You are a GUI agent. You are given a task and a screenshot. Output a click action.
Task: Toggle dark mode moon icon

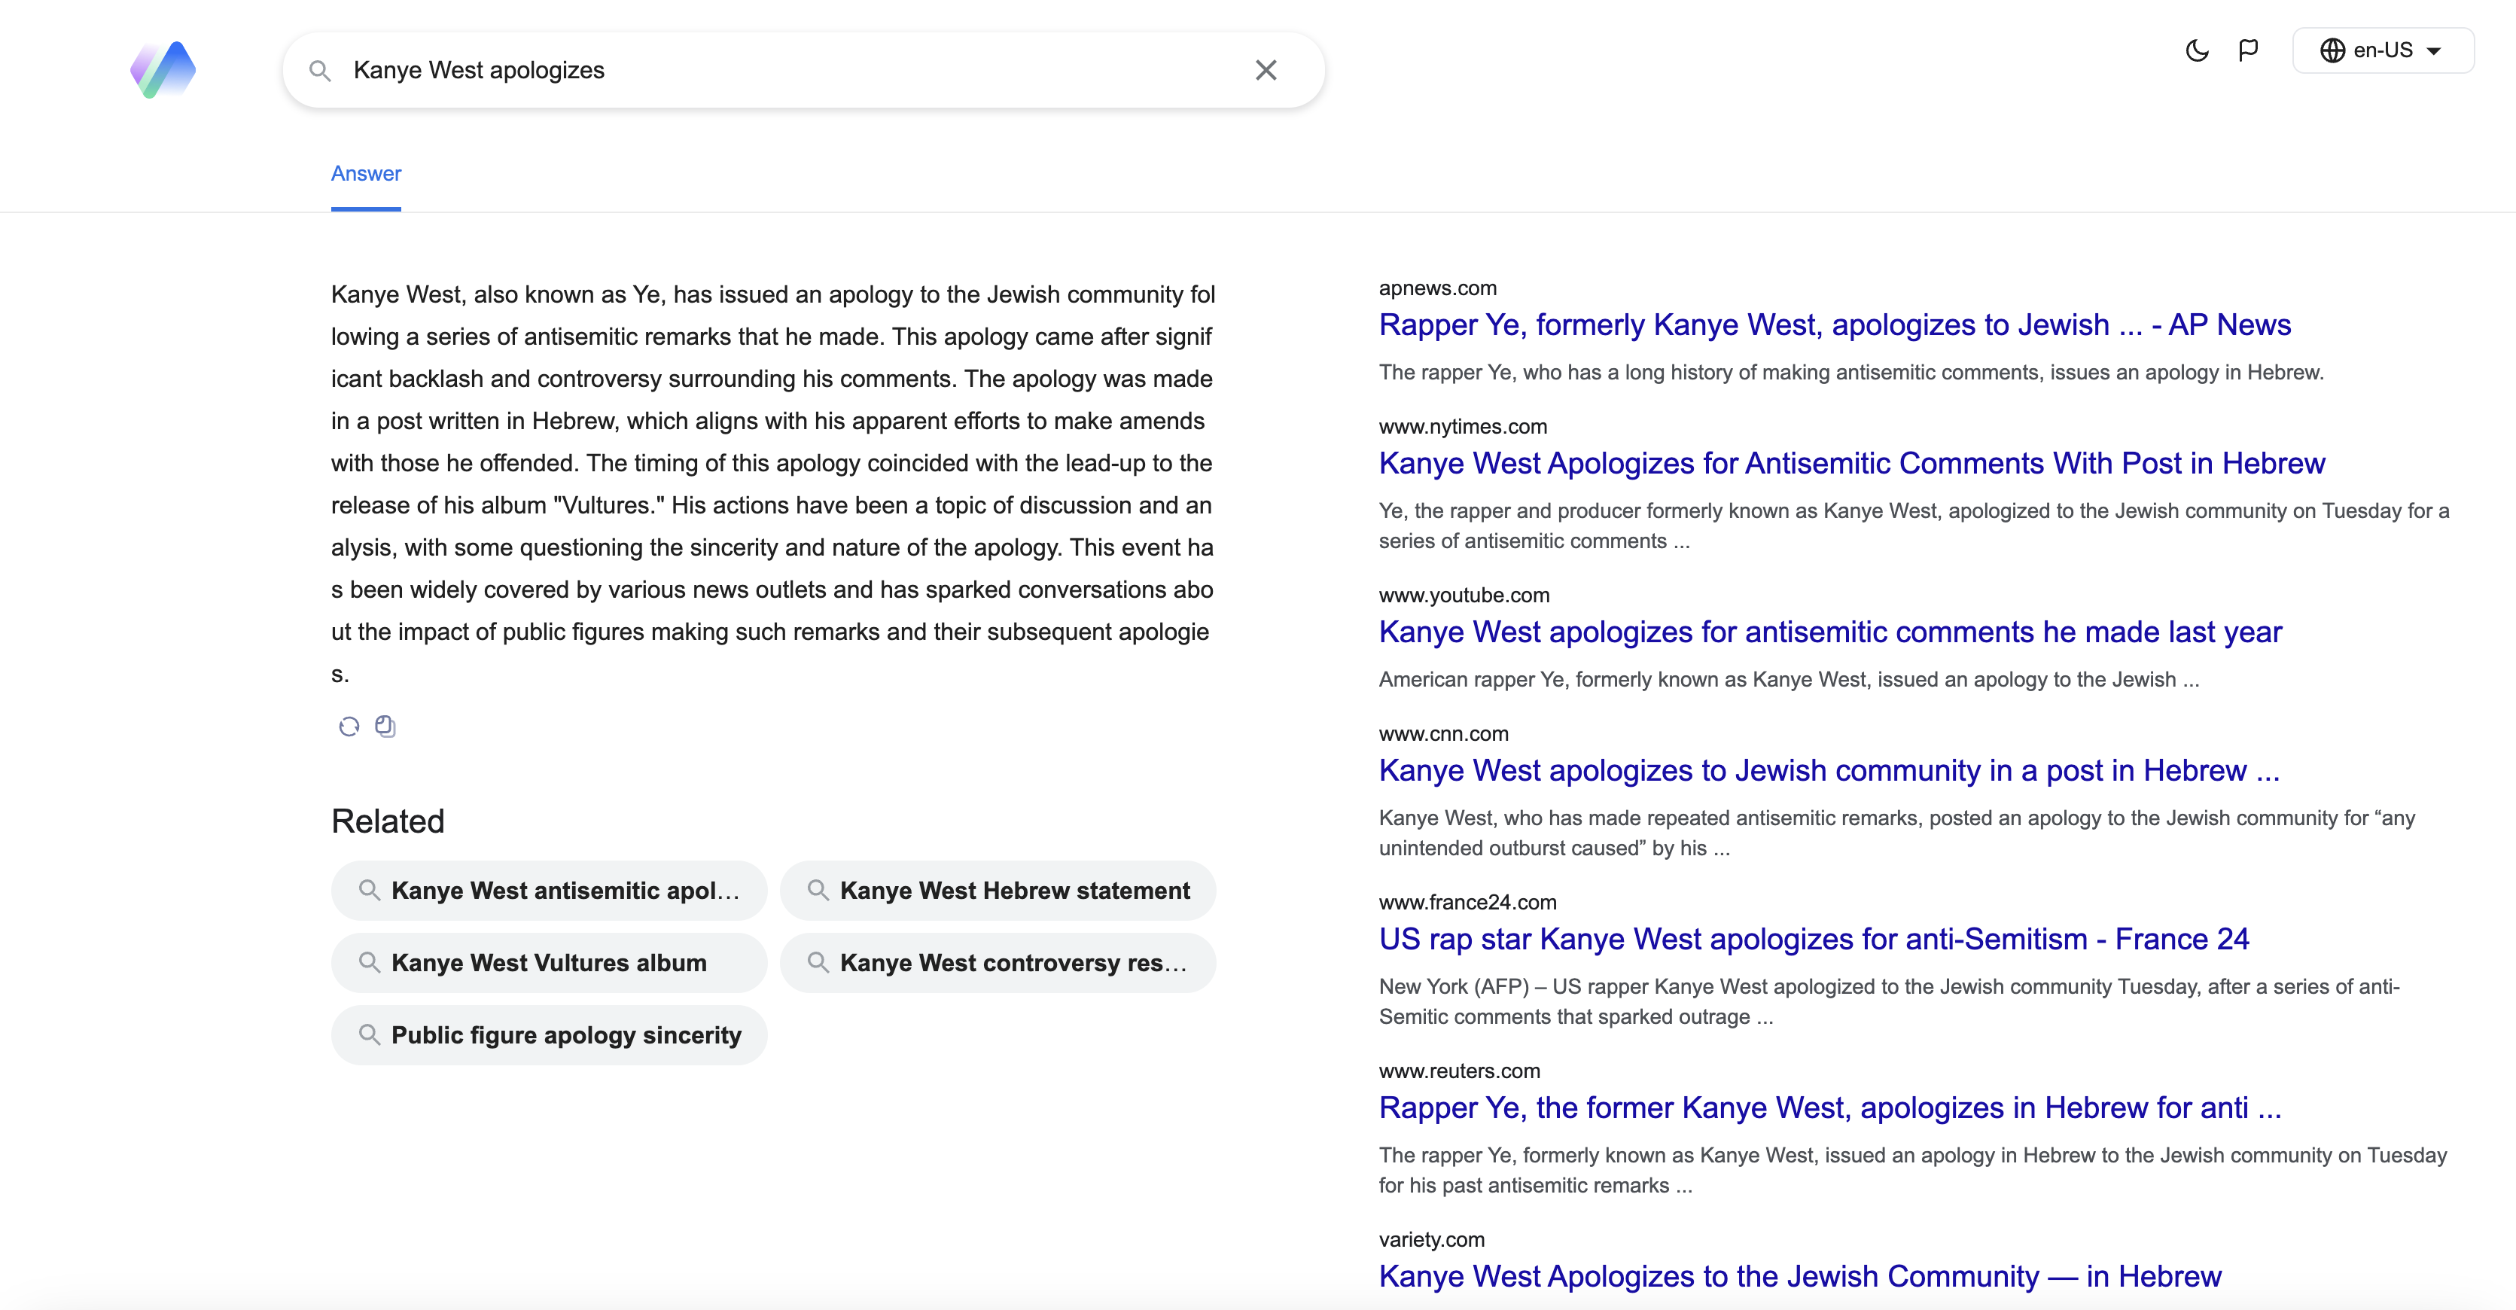point(2197,50)
